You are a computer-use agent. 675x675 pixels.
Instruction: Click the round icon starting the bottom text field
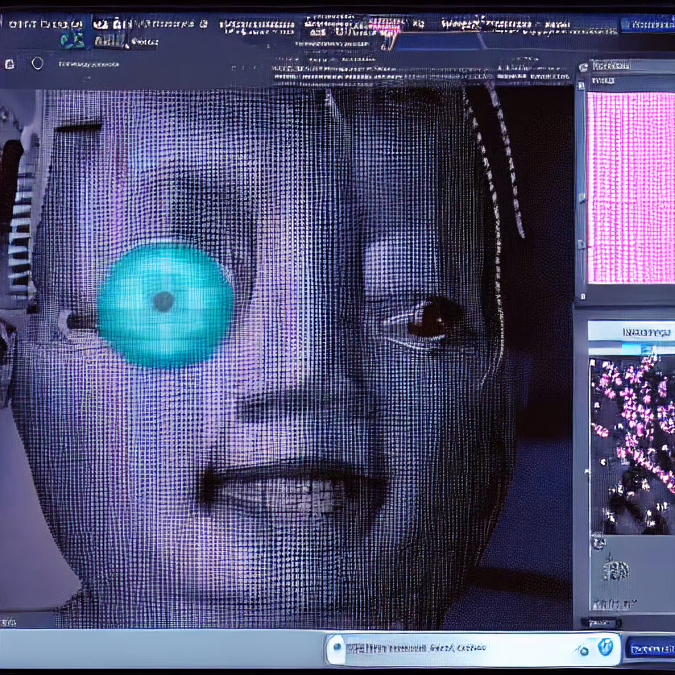point(337,646)
